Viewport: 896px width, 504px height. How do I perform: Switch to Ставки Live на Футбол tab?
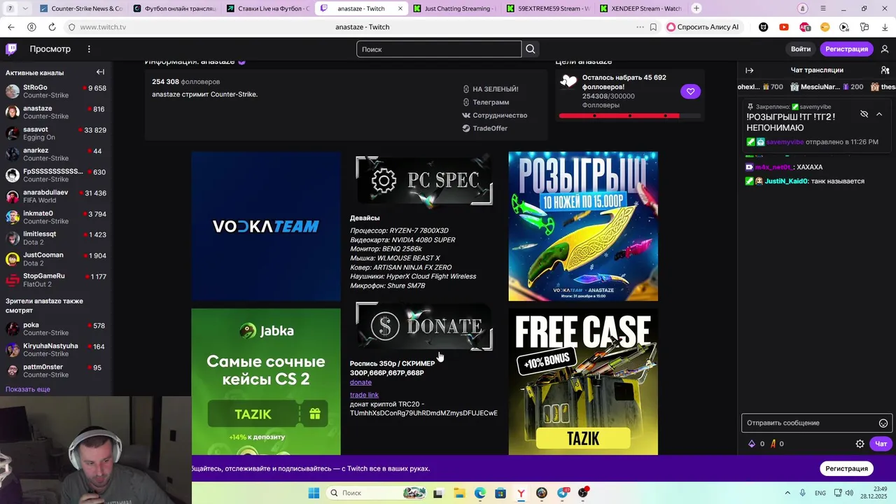[268, 8]
